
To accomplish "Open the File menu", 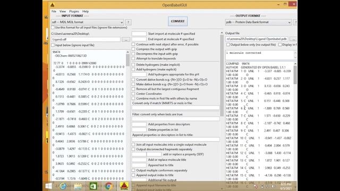I will click(x=54, y=11).
